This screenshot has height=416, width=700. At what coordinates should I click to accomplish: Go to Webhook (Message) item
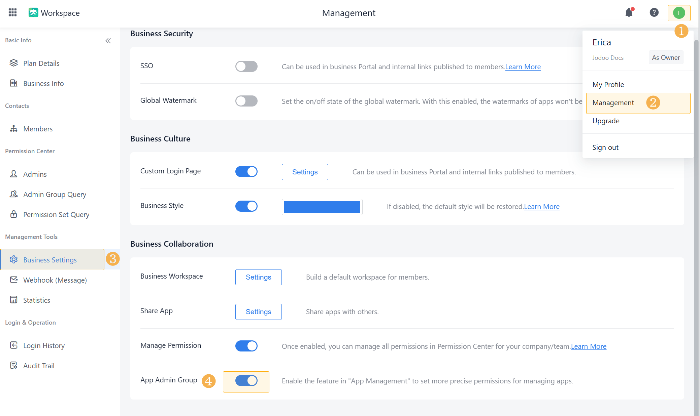(55, 280)
